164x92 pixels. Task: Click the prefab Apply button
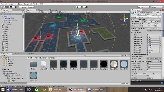click(158, 17)
